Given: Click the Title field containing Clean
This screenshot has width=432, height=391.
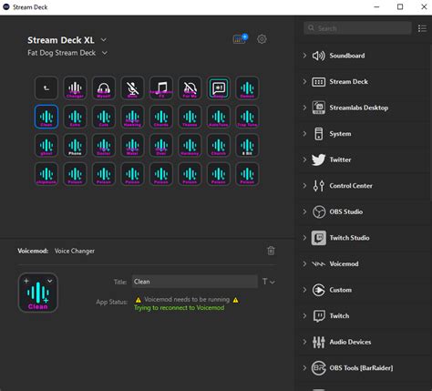Looking at the screenshot, I should click(x=195, y=282).
